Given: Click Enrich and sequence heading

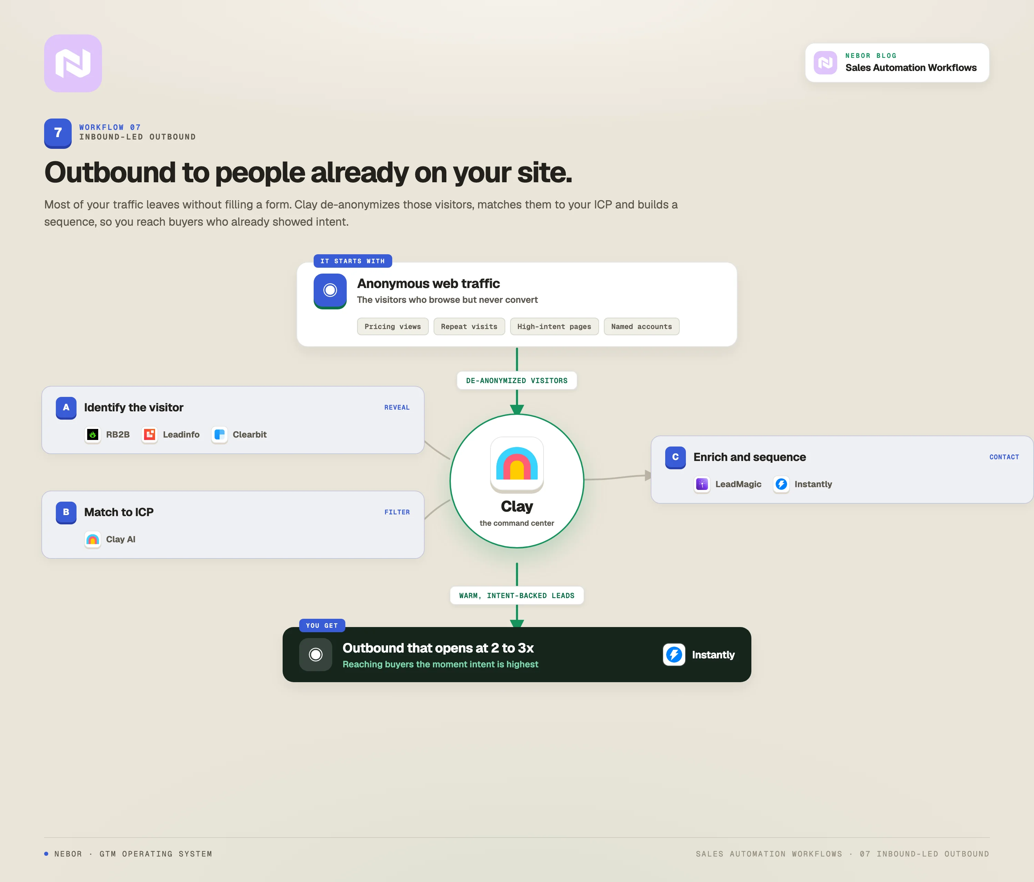Looking at the screenshot, I should 750,458.
